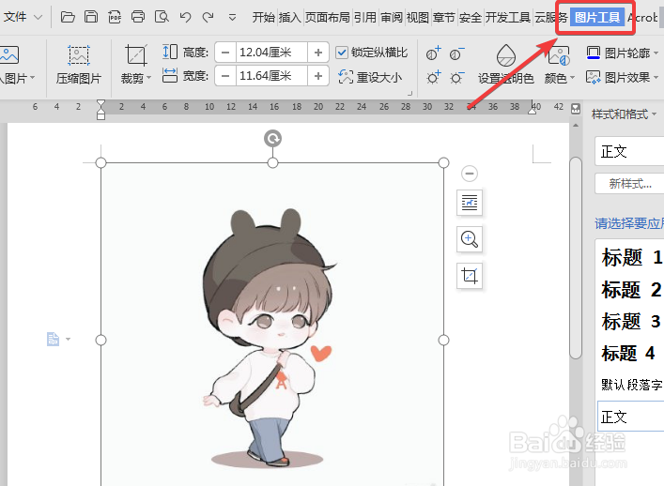This screenshot has height=486, width=664.
Task: Open Print Preview magnifier icon
Action: tap(162, 17)
